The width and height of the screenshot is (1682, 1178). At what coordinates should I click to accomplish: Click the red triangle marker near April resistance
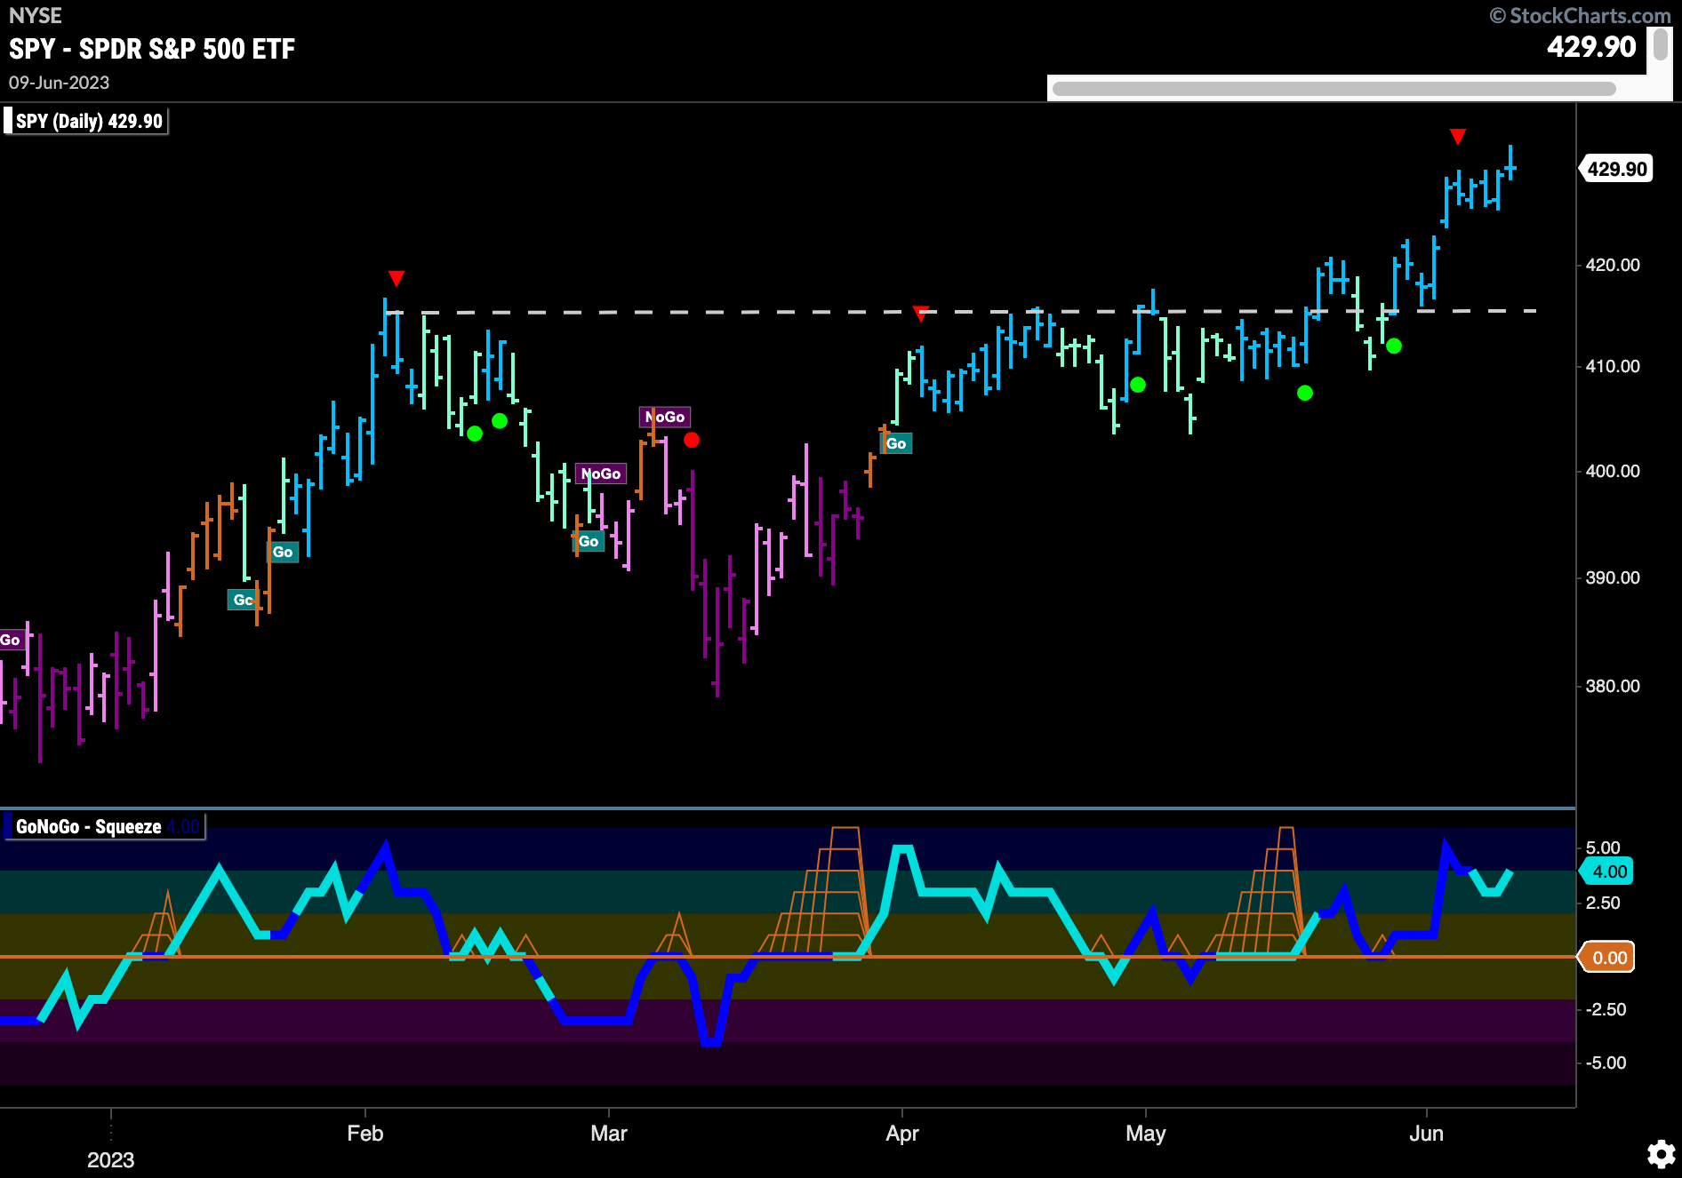click(x=921, y=313)
